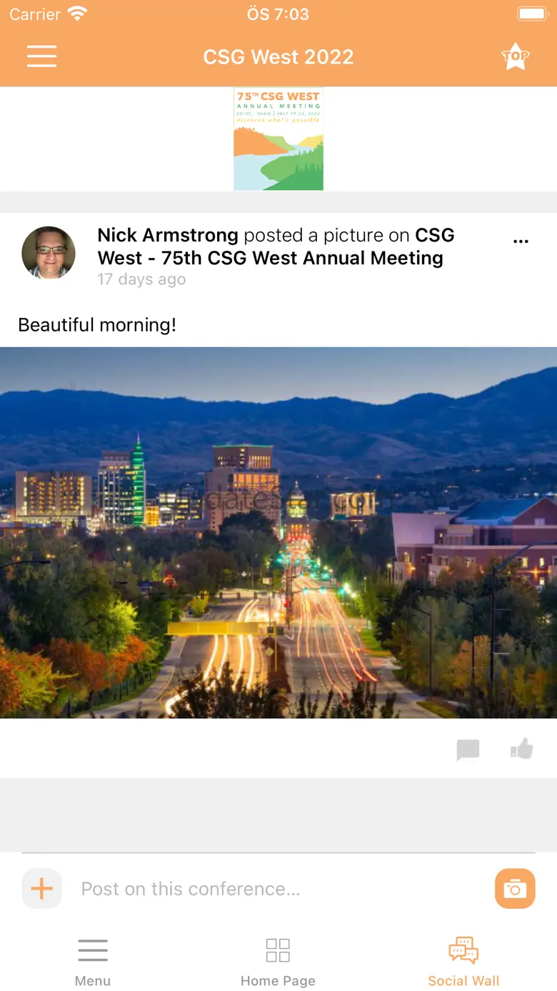Tap the TOP star icon
The image size is (557, 991).
pos(515,56)
